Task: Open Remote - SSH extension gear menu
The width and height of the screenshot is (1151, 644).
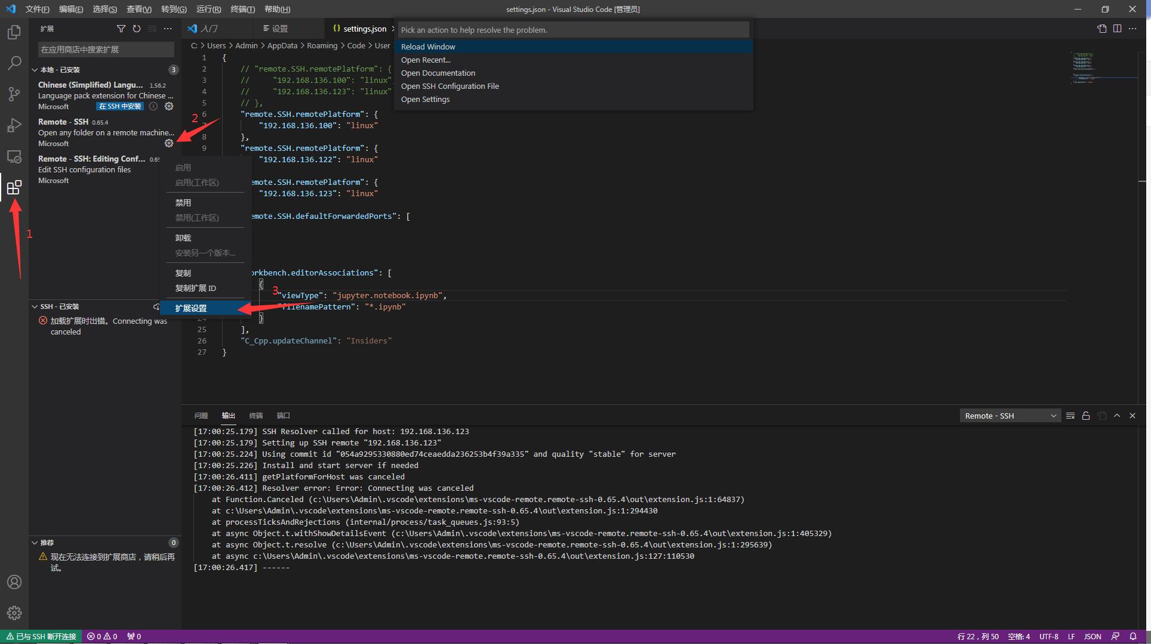Action: click(169, 143)
